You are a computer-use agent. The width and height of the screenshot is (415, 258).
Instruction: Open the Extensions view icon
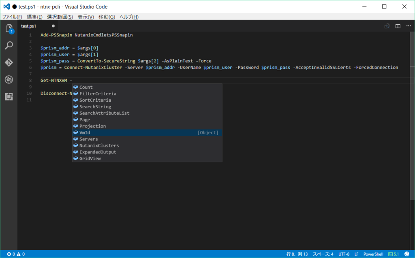point(9,96)
